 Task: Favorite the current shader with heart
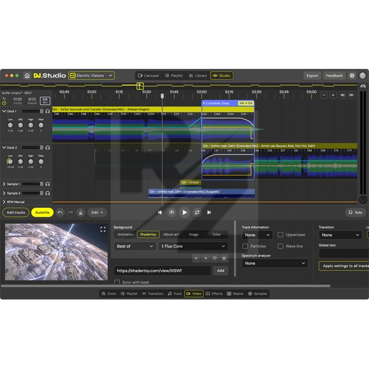215,258
